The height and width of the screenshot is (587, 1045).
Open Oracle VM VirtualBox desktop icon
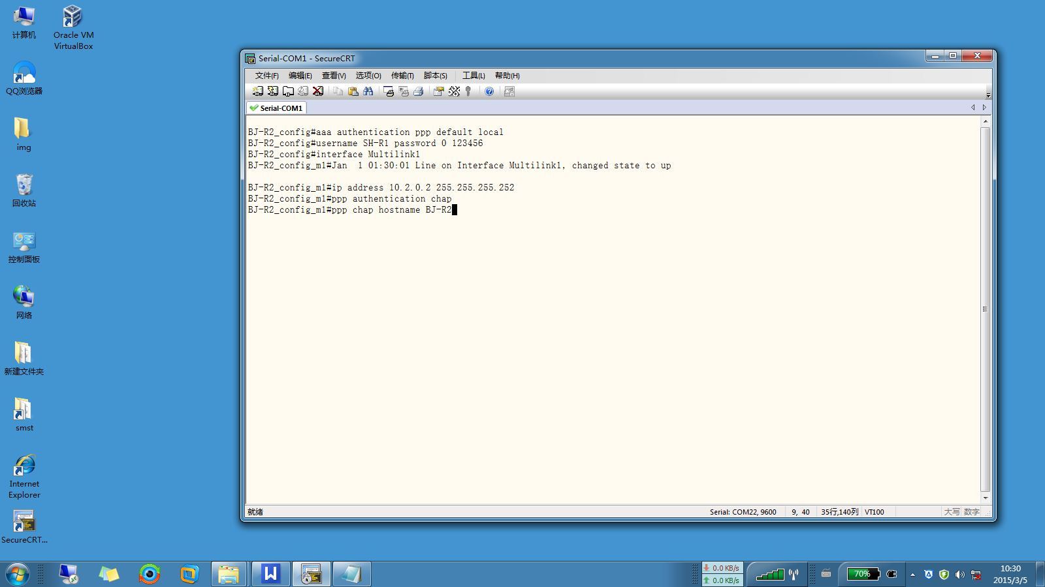pos(73,27)
